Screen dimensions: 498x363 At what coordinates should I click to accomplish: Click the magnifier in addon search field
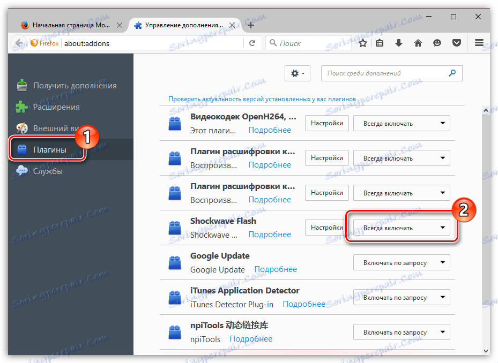point(452,73)
